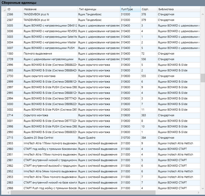Viewport: 205px width, 196px height.
Task: Sort by the Библиотека column header
Action: pos(179,9)
